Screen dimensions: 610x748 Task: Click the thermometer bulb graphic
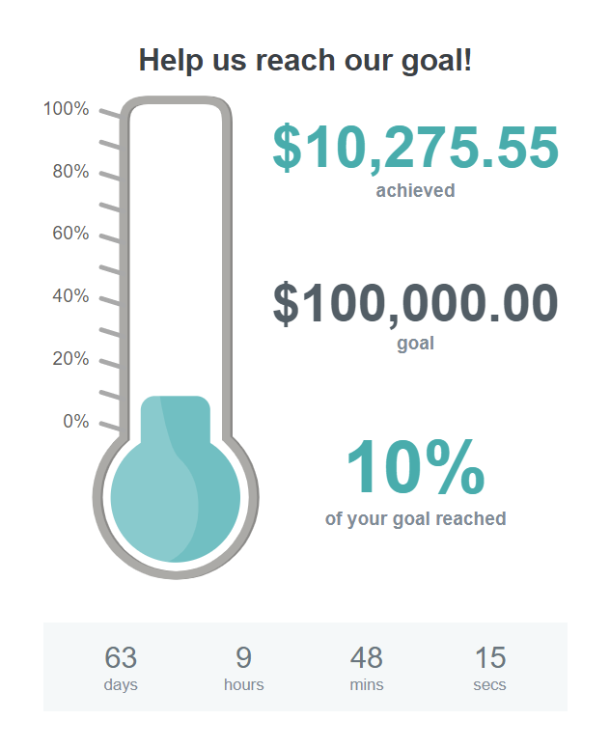coord(176,499)
